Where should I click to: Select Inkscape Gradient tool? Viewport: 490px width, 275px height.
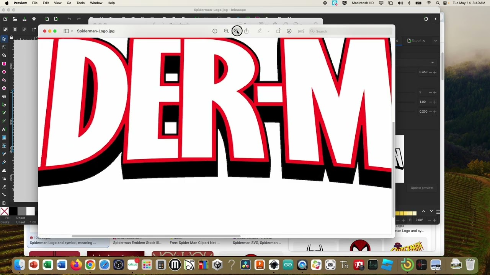(4, 137)
